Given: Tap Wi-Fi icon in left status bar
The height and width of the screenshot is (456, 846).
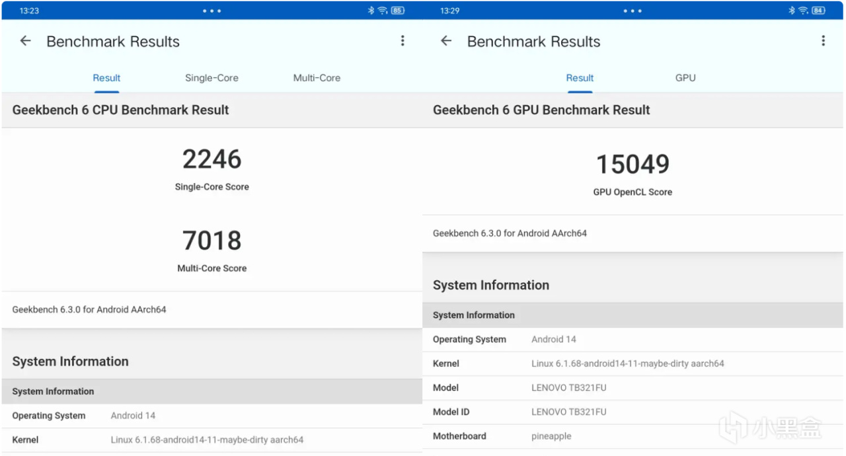Looking at the screenshot, I should 382,11.
